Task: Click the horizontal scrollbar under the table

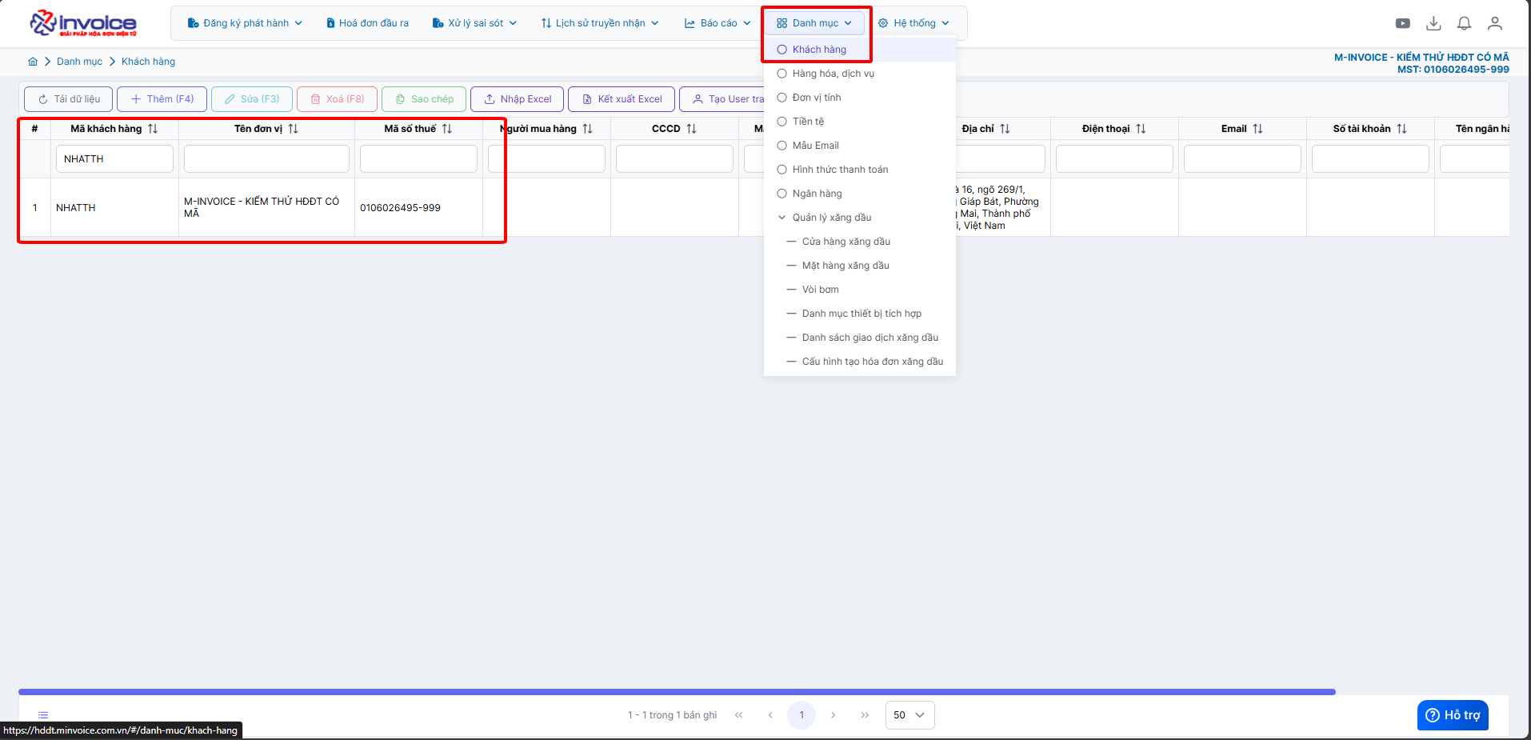Action: pyautogui.click(x=677, y=692)
